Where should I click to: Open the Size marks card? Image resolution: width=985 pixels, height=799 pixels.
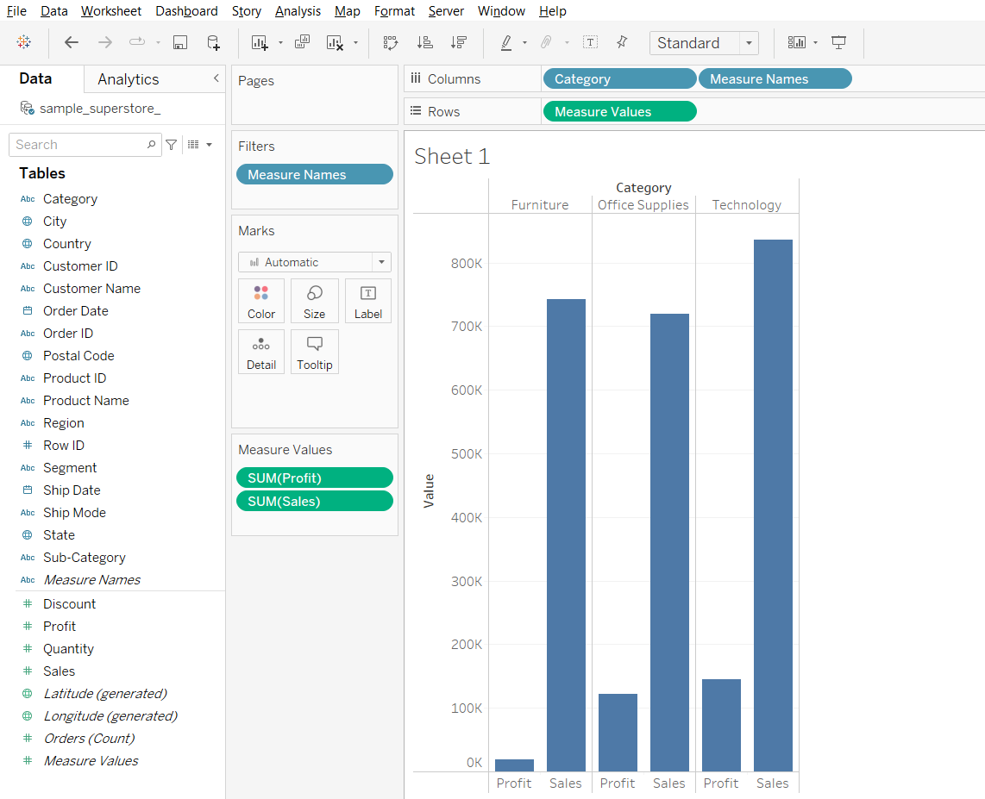click(x=314, y=301)
